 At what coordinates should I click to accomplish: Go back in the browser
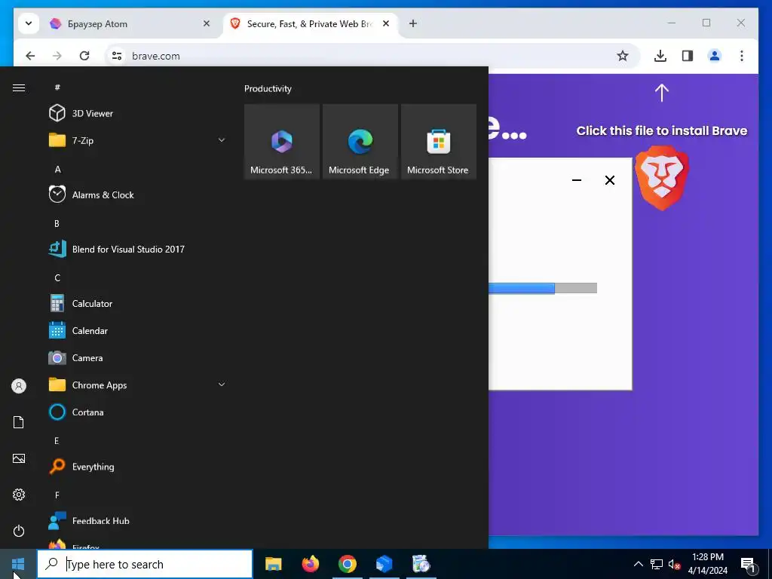click(x=30, y=56)
